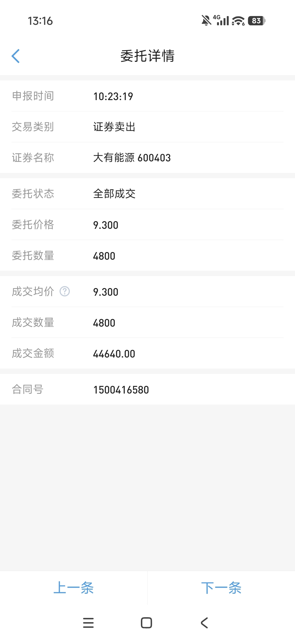Tap the 大有能源 600403 security name

coord(132,158)
